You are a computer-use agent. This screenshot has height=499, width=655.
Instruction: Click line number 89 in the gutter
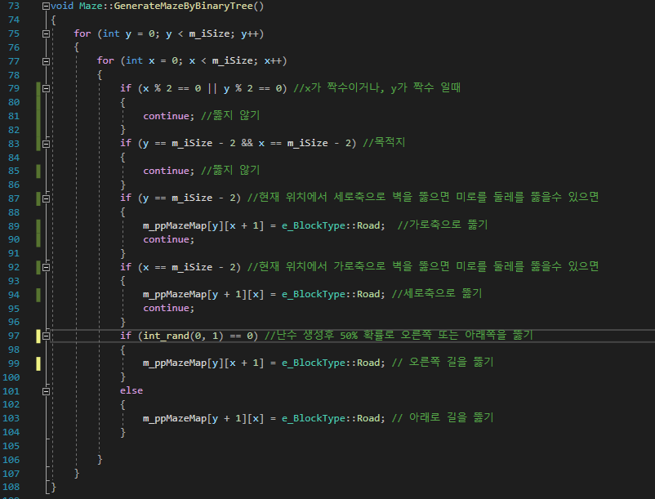[x=14, y=226]
